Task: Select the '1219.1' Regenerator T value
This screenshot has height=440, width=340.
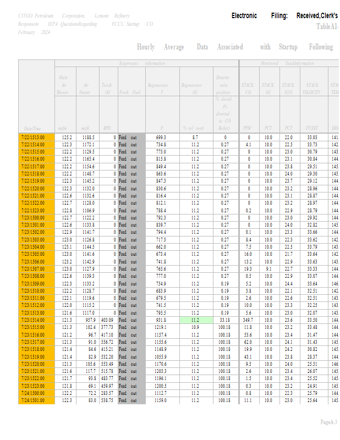Action: [160, 327]
